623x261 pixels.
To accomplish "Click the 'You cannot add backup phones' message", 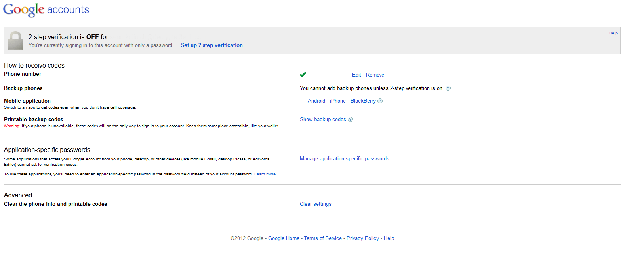I will coord(372,88).
